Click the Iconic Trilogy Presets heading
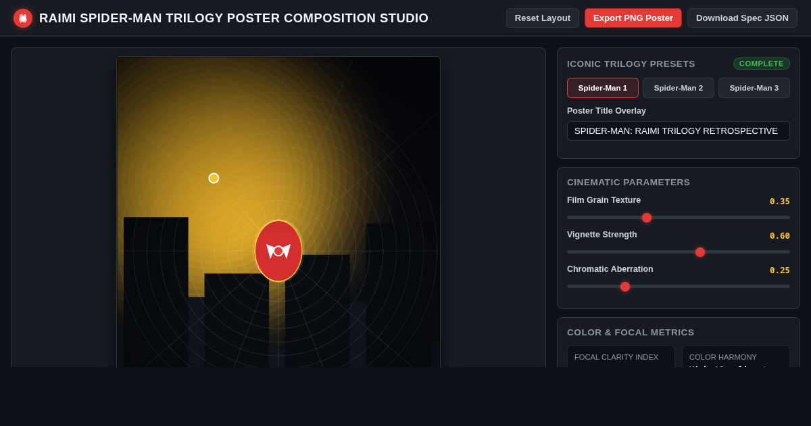The height and width of the screenshot is (426, 811). (x=631, y=64)
